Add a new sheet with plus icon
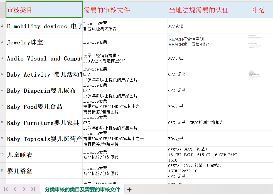The width and height of the screenshot is (273, 194). click(x=129, y=190)
